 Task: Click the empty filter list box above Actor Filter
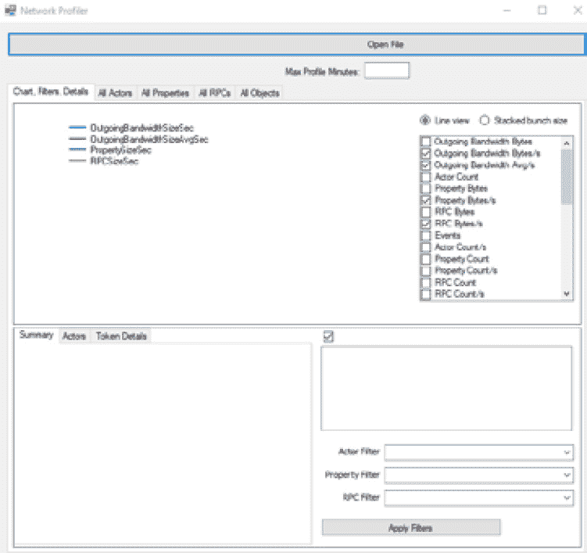point(446,388)
